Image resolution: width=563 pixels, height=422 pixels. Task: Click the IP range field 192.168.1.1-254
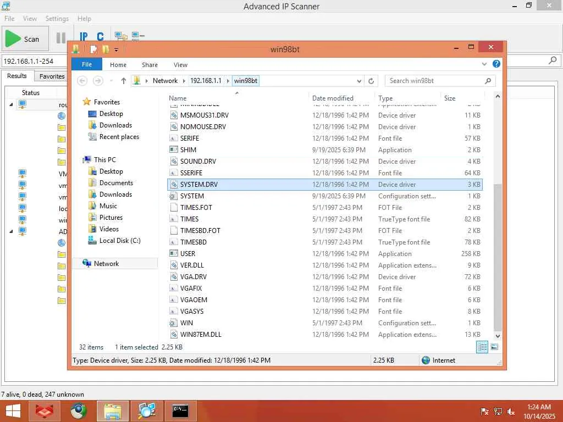coord(35,62)
